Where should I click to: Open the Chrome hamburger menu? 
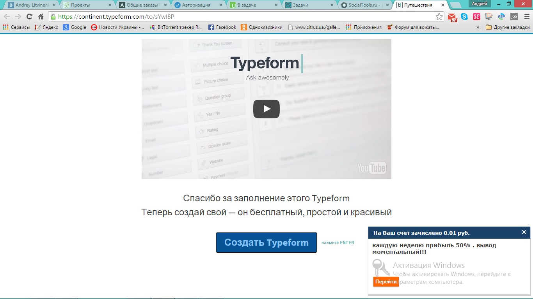pos(527,17)
